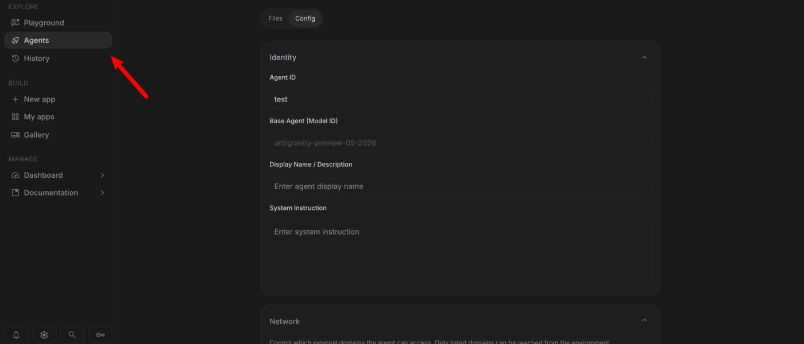Expand the Dashboard submenu chevron
The height and width of the screenshot is (344, 804).
102,175
